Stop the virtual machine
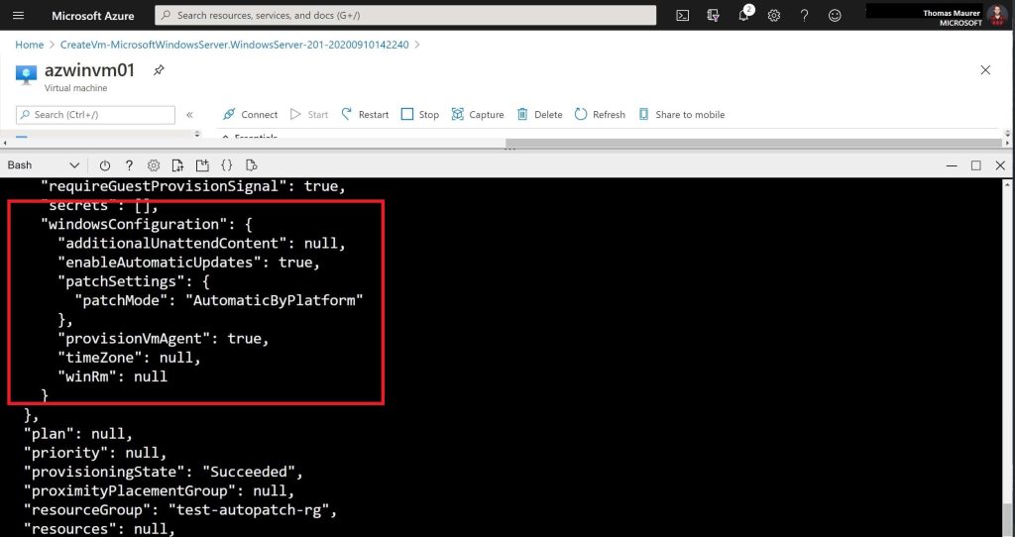Screen dimensions: 1015x537 point(420,115)
